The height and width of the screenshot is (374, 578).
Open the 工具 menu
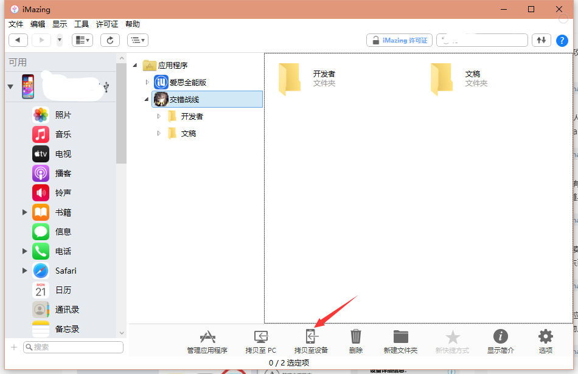pyautogui.click(x=82, y=24)
